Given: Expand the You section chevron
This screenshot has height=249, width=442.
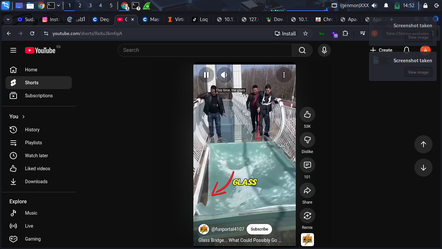Looking at the screenshot, I should 23,116.
